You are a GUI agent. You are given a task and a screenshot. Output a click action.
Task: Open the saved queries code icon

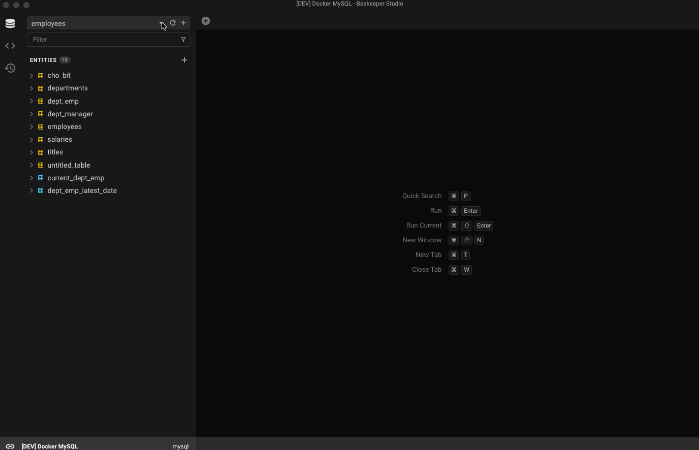[x=10, y=46]
